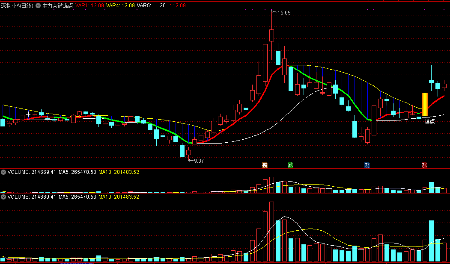
Task: Click the VAR5: 11.30 value
Action: pyautogui.click(x=151, y=6)
